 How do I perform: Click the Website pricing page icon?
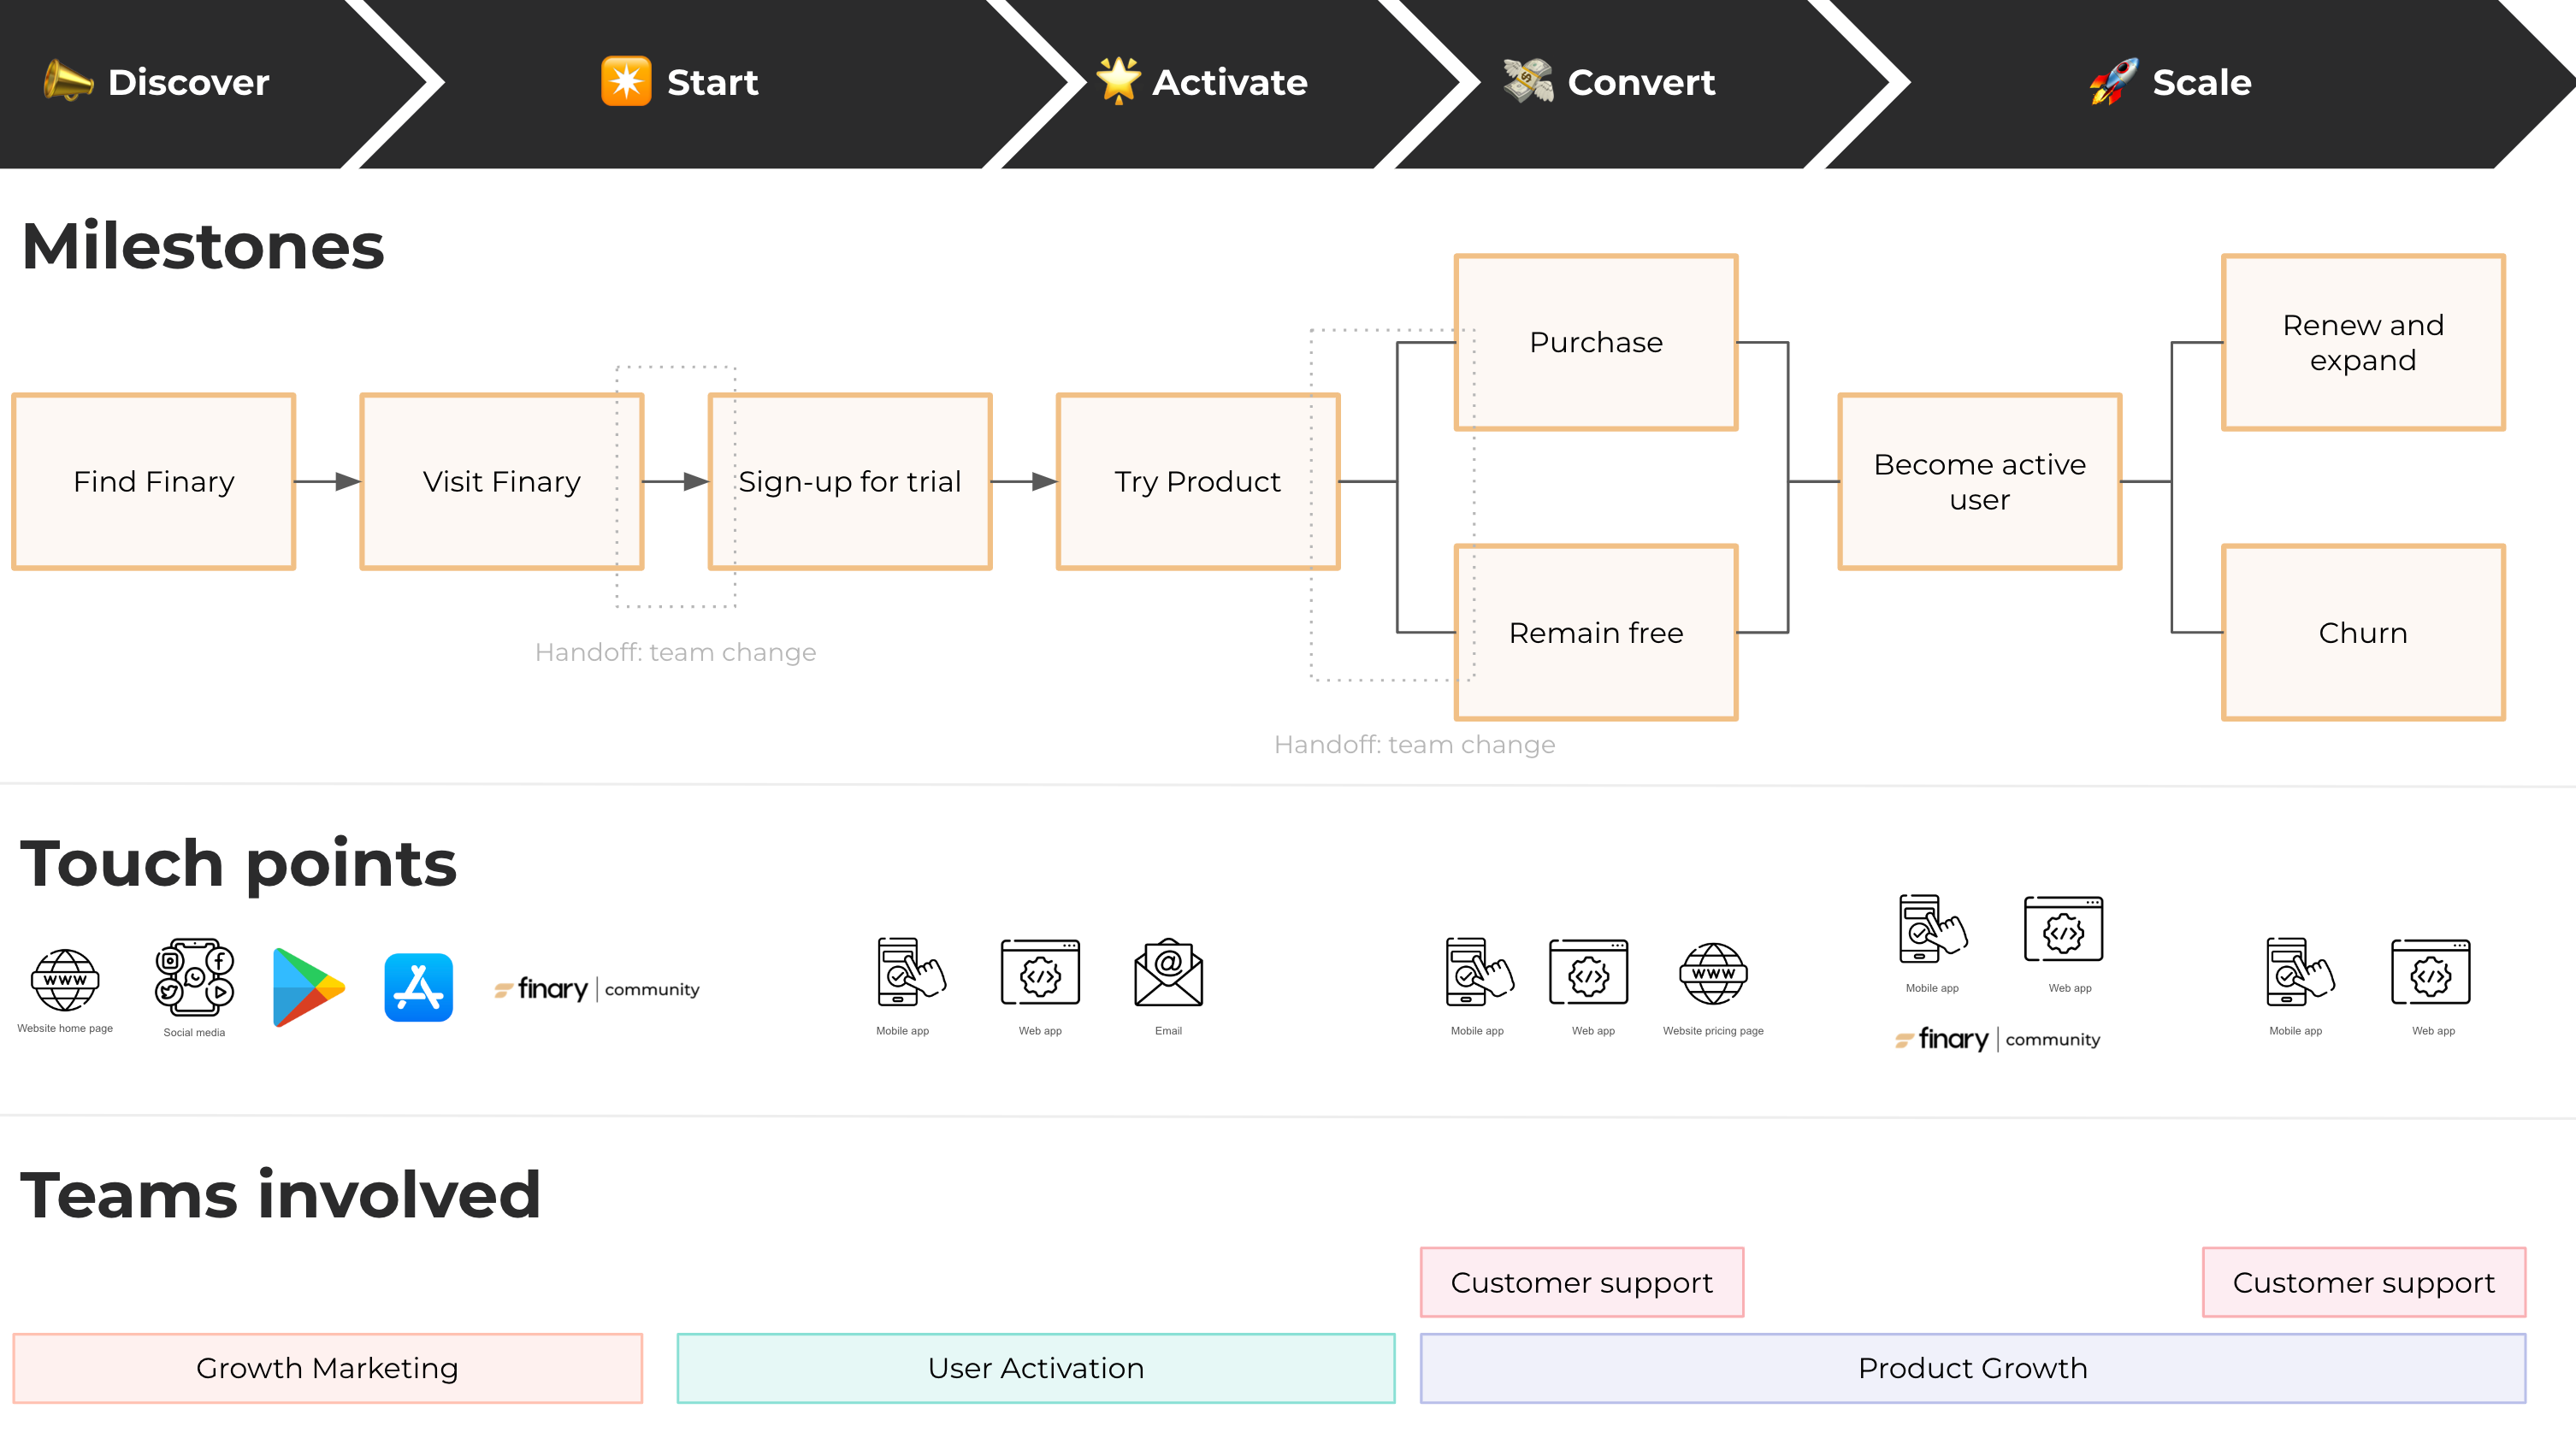[1712, 973]
